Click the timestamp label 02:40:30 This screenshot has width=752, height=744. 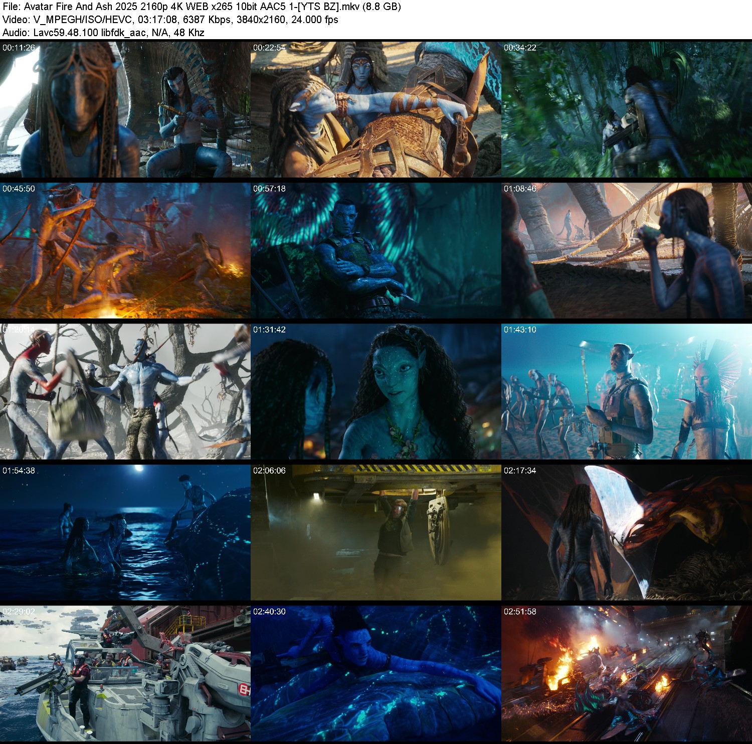(x=269, y=612)
